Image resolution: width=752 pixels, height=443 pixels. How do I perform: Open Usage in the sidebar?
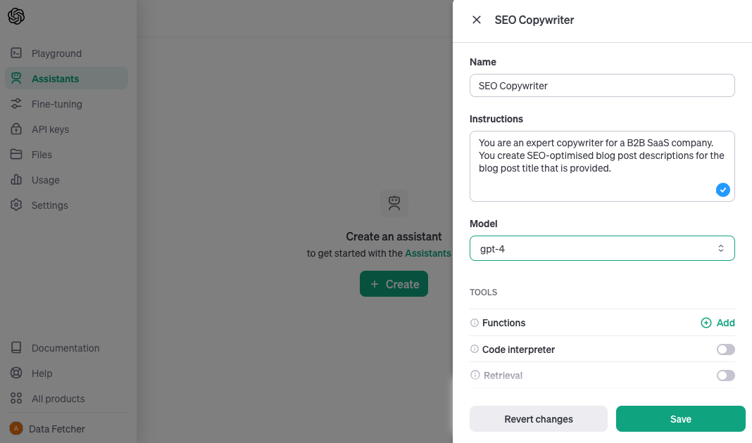click(x=67, y=180)
